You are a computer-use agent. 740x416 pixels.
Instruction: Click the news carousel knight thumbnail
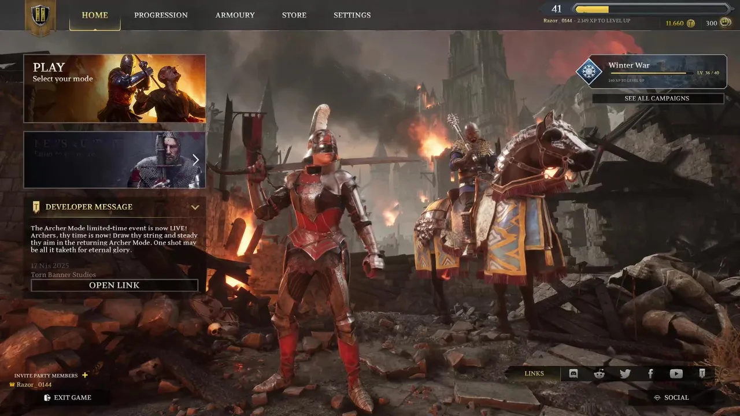tap(114, 159)
